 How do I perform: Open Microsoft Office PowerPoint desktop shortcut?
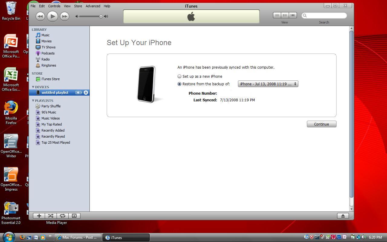11,46
